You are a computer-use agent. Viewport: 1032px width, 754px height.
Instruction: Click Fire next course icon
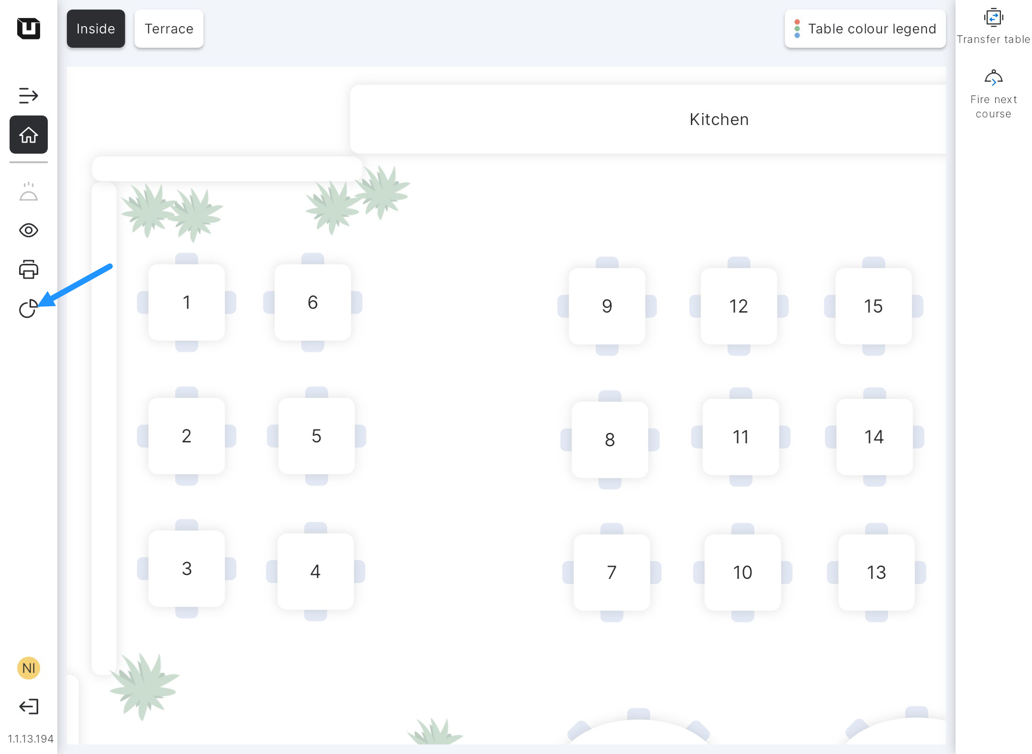tap(993, 78)
